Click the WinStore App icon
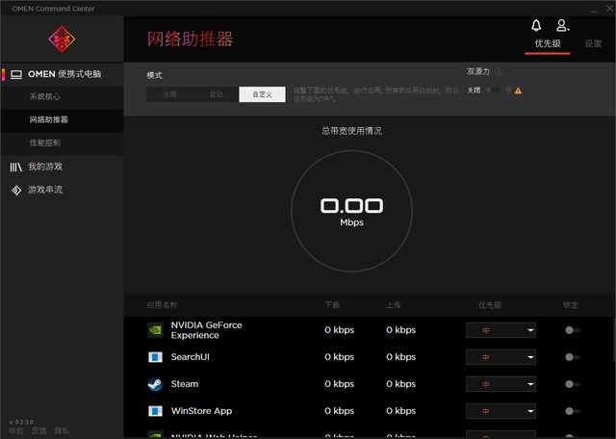The image size is (616, 439). [155, 411]
